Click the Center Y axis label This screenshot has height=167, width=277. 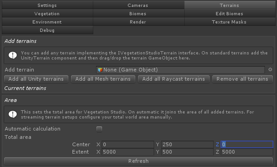click(x=157, y=144)
